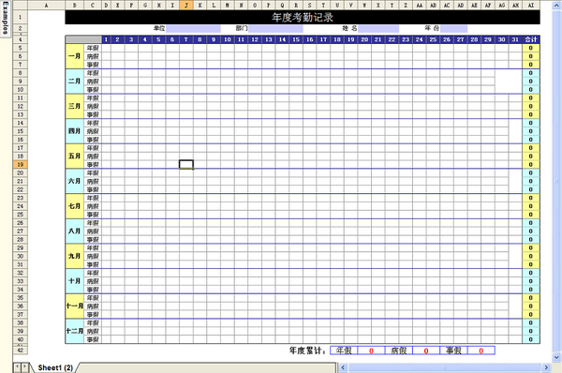Select the 八月 month cell
The width and height of the screenshot is (562, 373).
(75, 231)
